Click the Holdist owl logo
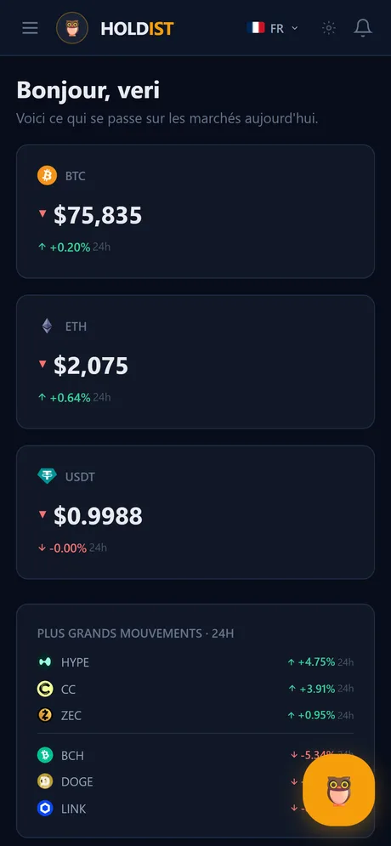 pyautogui.click(x=72, y=28)
